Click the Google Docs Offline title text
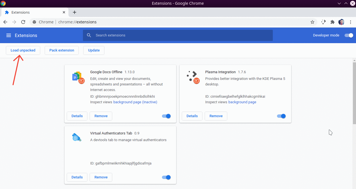Screen dimensions: 356x189 tap(106, 72)
